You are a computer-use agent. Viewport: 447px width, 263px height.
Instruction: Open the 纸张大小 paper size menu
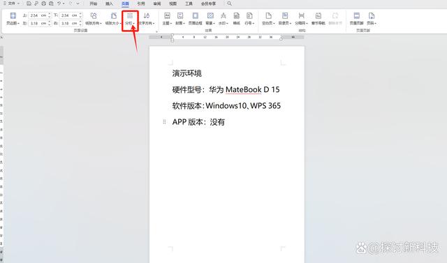(x=113, y=19)
